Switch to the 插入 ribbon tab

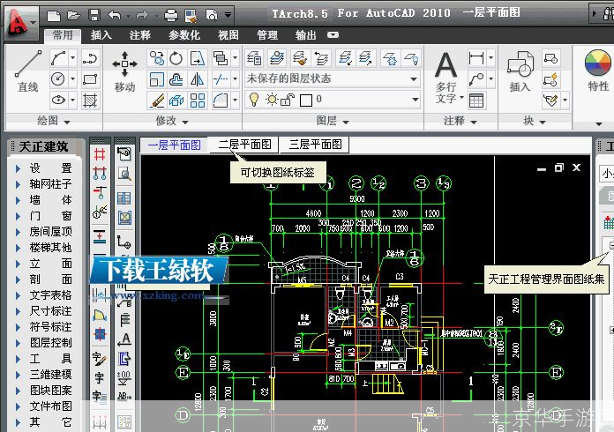[x=101, y=35]
